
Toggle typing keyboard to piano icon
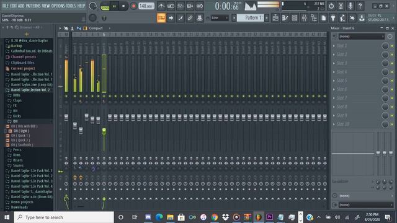coord(161,18)
